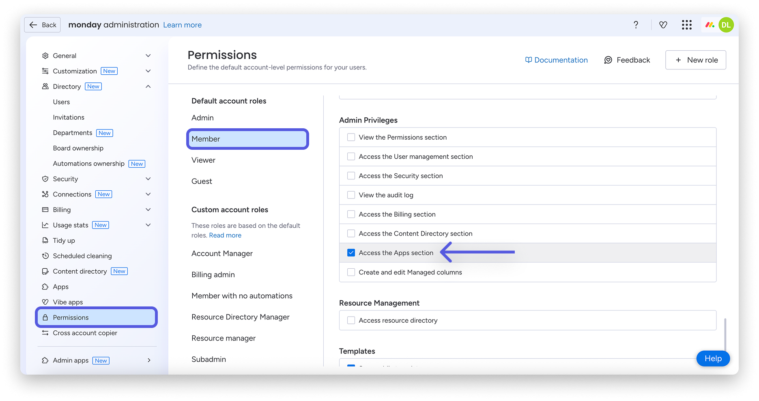
Task: Click the Content directory icon
Action: click(45, 272)
